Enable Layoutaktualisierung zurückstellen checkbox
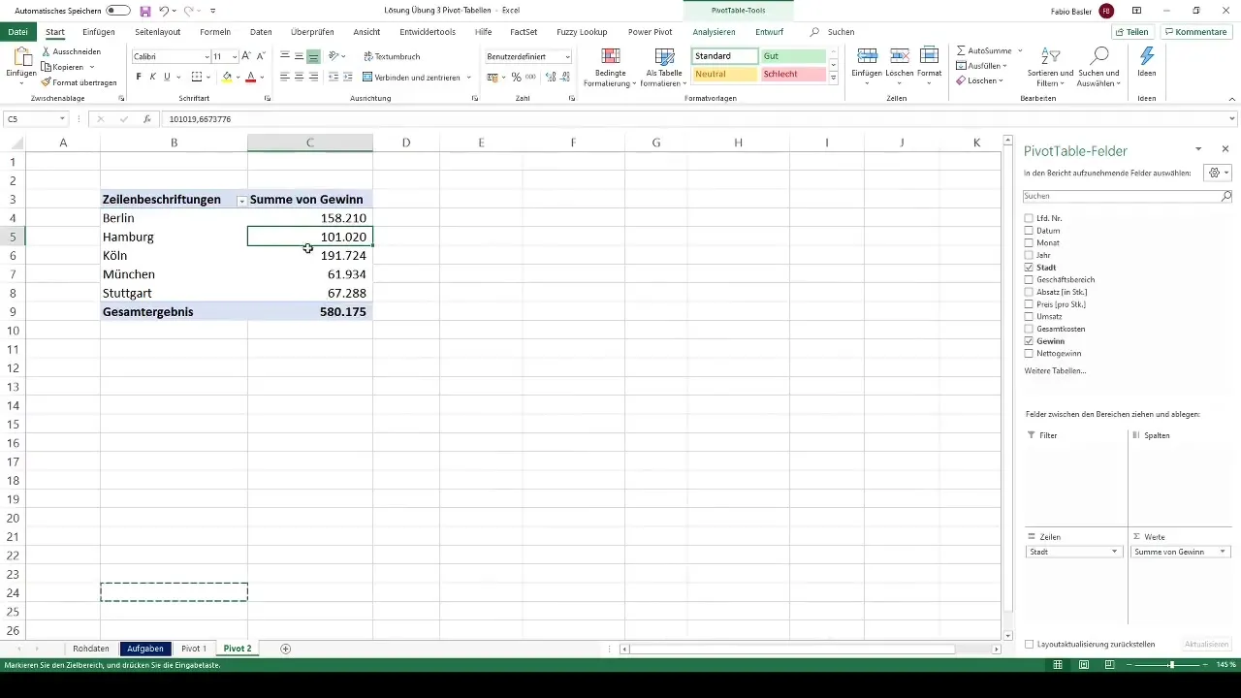 click(x=1029, y=644)
